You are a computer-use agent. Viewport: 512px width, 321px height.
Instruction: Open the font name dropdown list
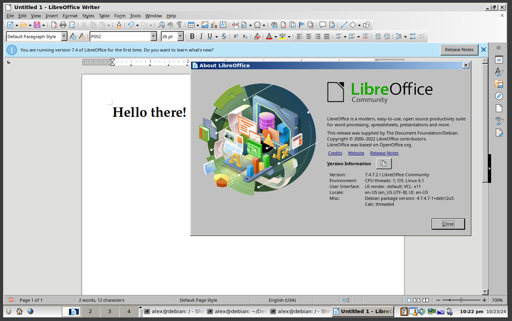(x=154, y=37)
